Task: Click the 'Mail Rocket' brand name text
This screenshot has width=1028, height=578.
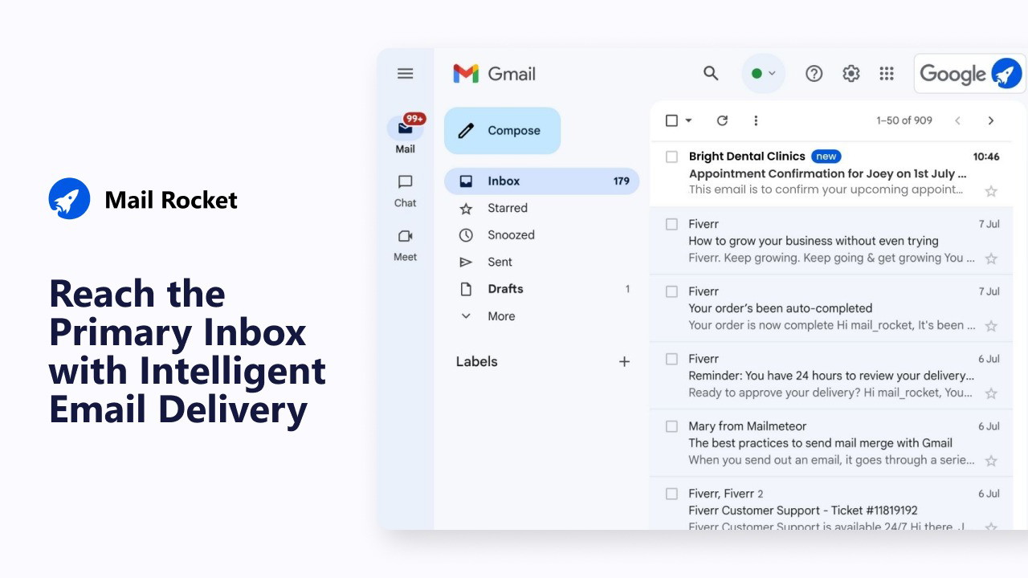Action: 171,200
